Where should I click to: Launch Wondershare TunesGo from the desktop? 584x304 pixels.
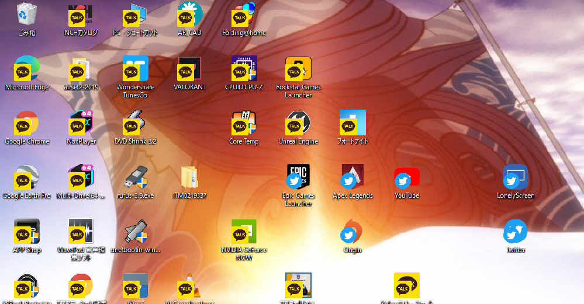tap(135, 68)
